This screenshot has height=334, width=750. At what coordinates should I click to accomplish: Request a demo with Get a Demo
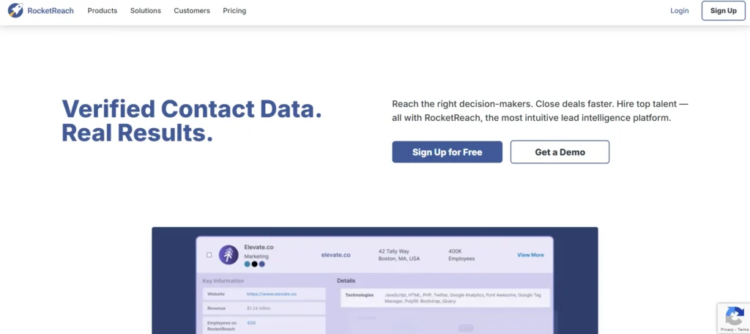pyautogui.click(x=560, y=152)
